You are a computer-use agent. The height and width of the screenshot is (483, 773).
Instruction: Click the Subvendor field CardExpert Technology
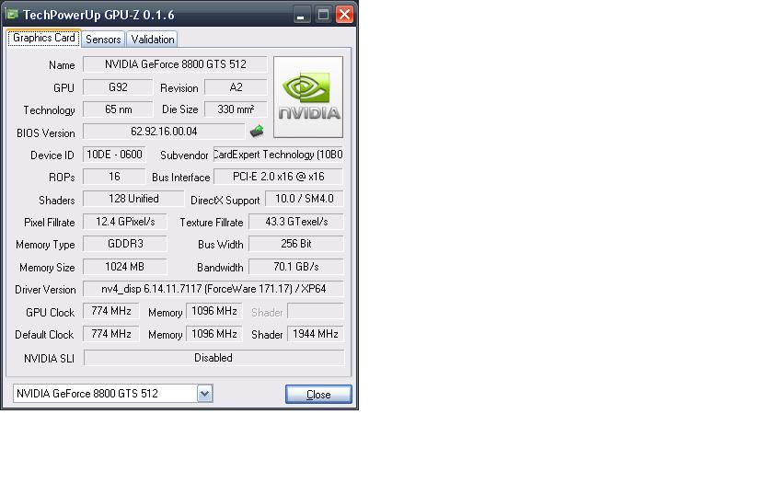pyautogui.click(x=278, y=155)
